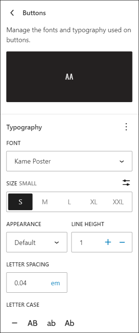Set lowercase ab letter case
The height and width of the screenshot is (333, 139).
coord(51,323)
